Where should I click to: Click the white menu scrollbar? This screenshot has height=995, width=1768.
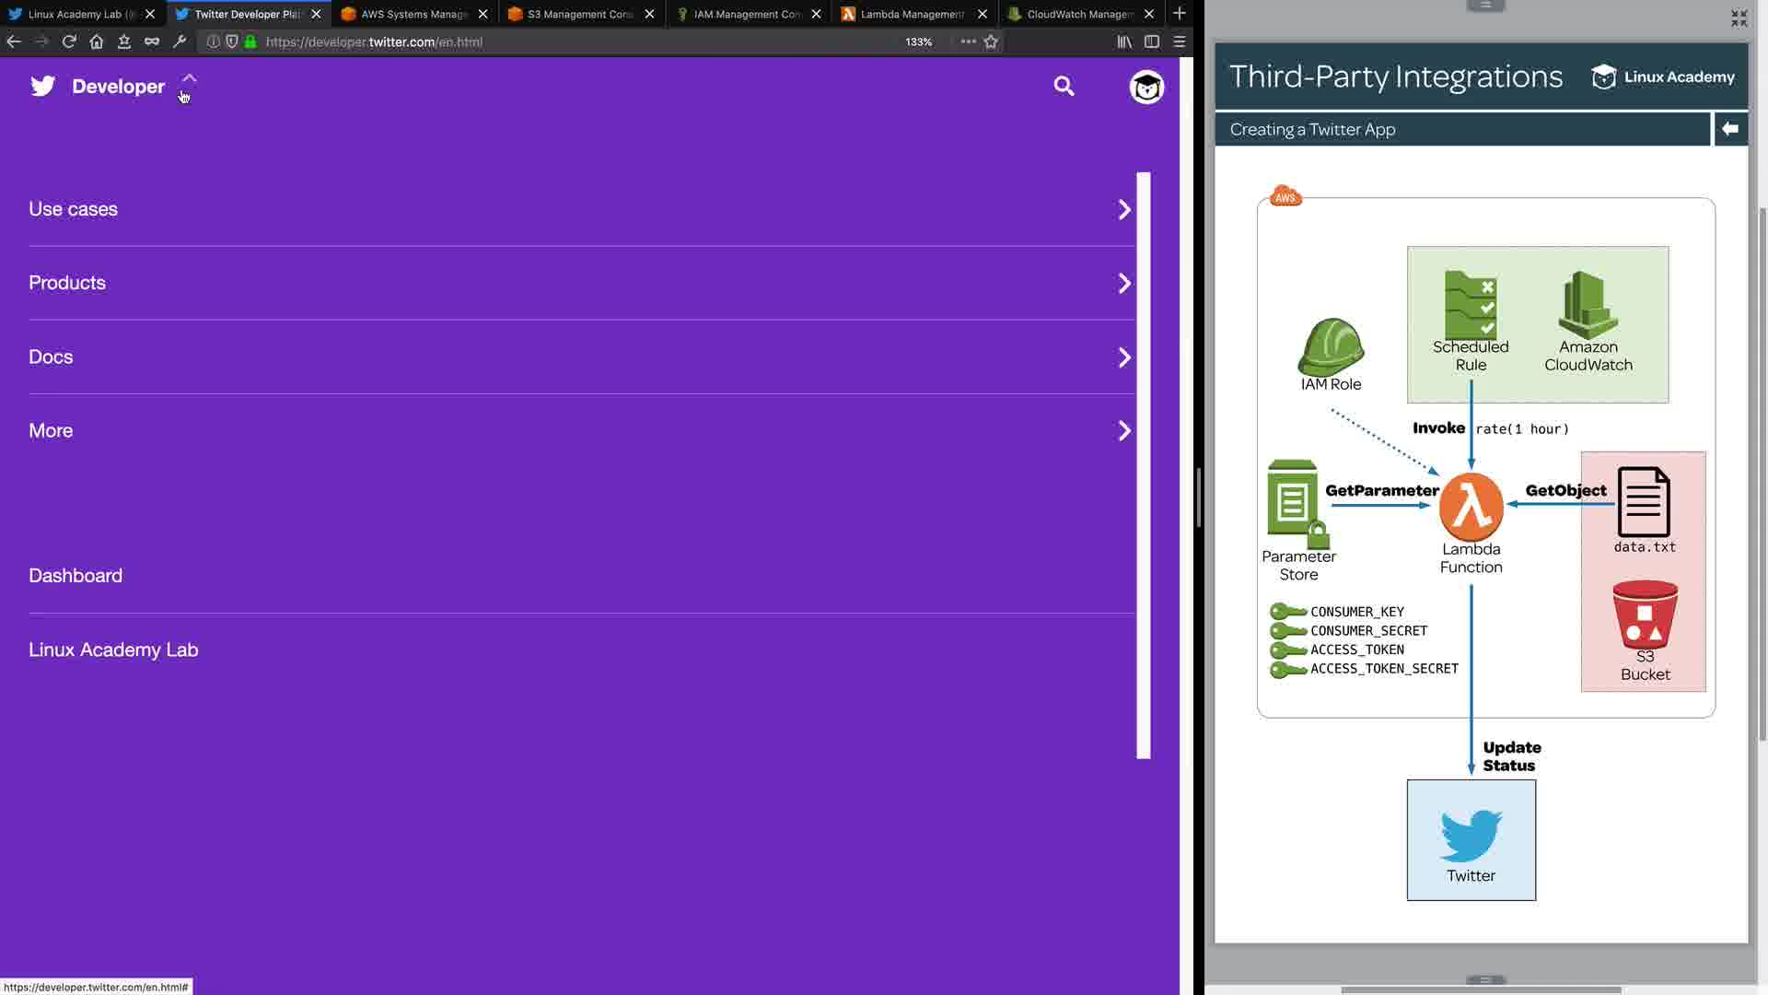[x=1144, y=465]
